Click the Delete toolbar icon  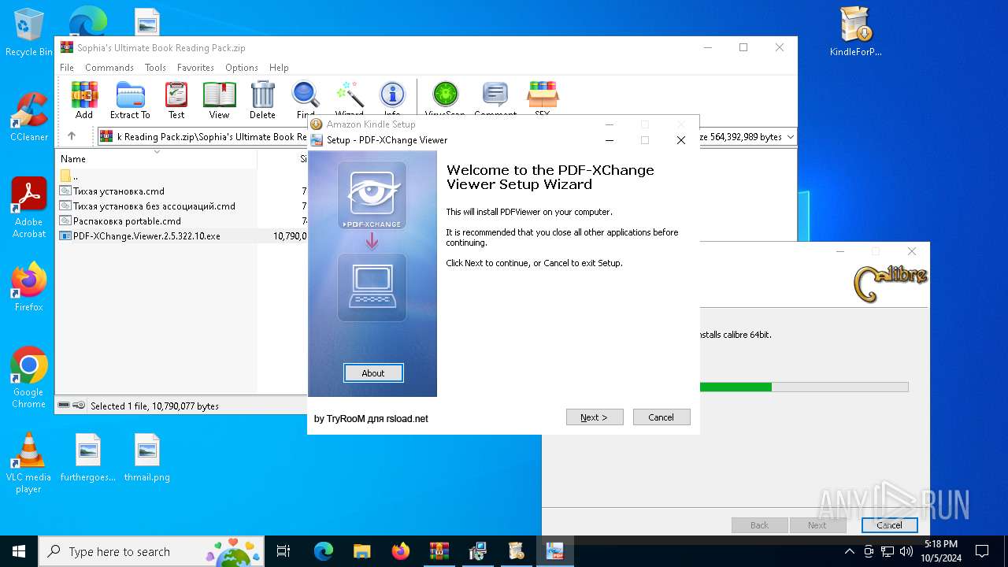point(262,100)
